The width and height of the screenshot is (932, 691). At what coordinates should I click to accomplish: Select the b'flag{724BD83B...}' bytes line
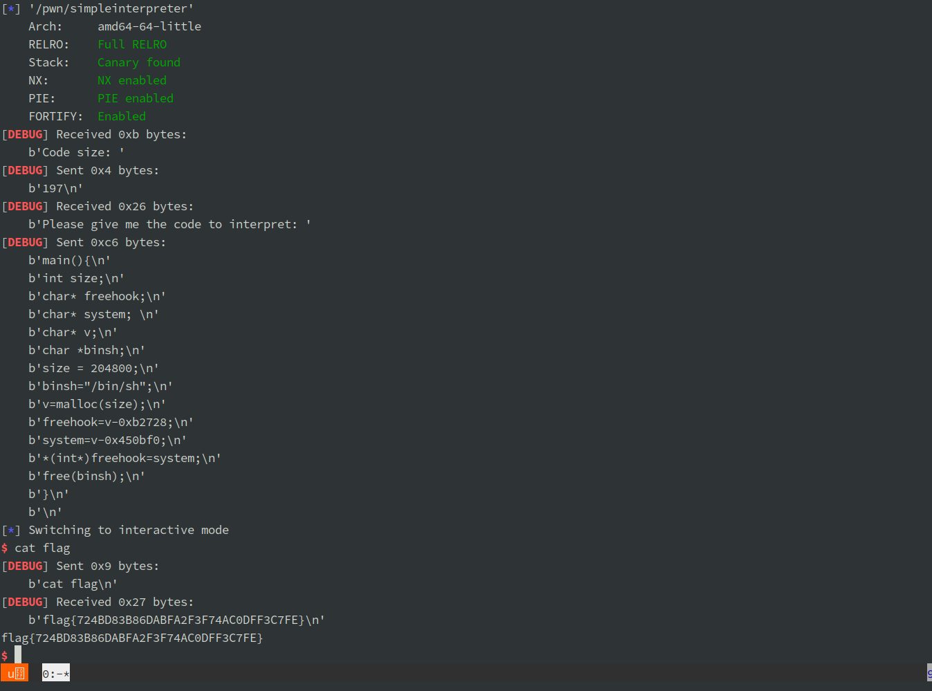pos(177,620)
